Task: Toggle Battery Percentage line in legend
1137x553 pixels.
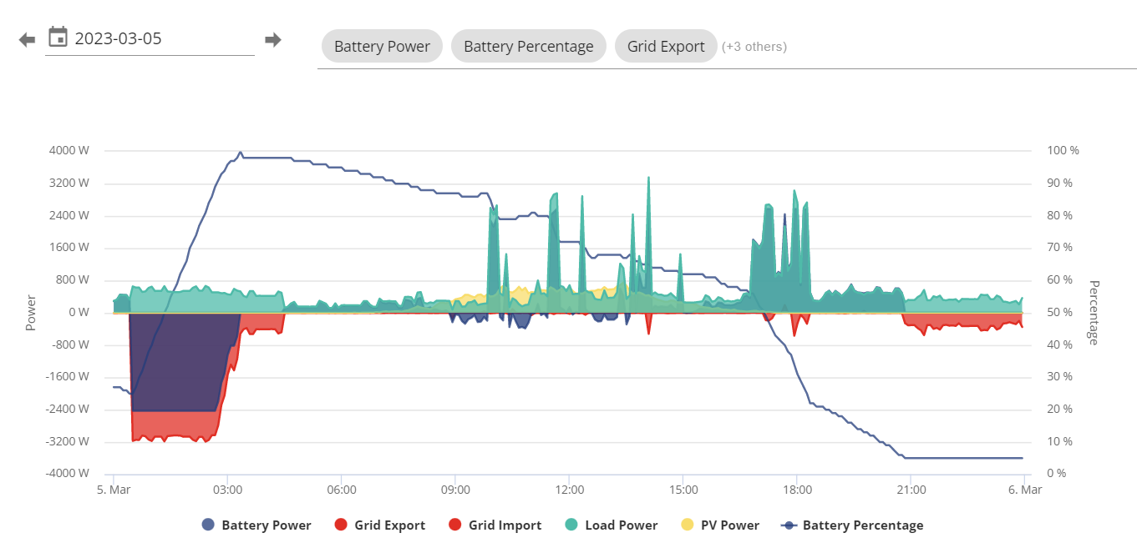Action: pos(853,525)
